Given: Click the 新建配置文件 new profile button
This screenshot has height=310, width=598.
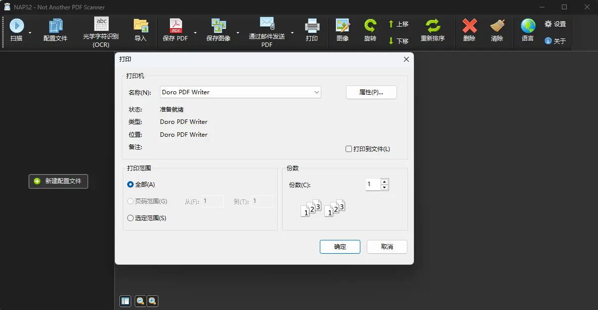Looking at the screenshot, I should pyautogui.click(x=58, y=181).
